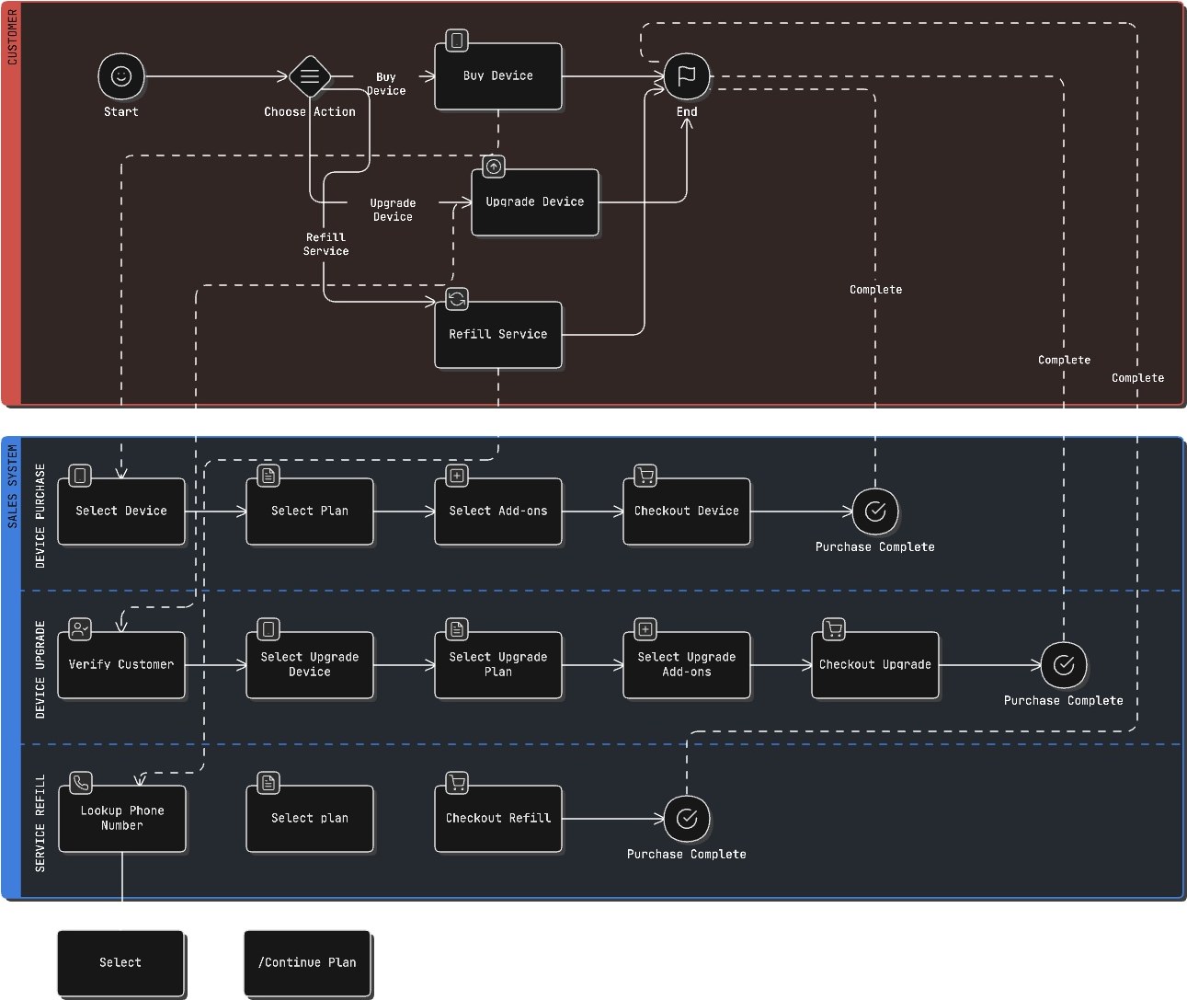
Task: Click the standalone Select node
Action: [x=120, y=963]
